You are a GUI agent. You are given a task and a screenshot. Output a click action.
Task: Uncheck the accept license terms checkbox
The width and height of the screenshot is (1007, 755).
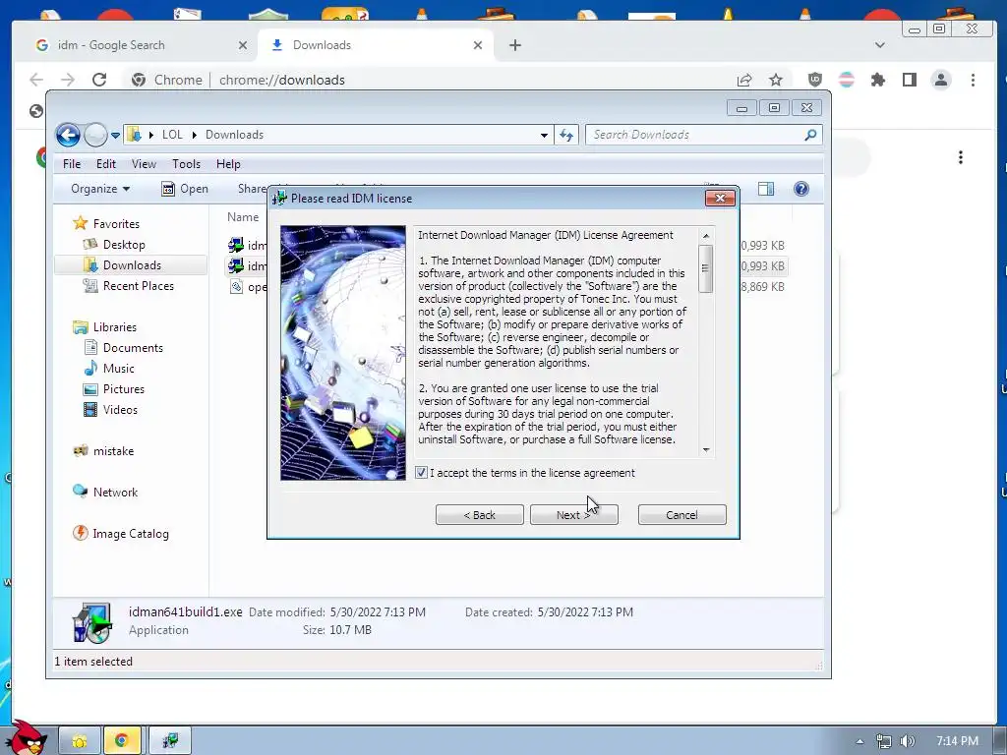(421, 473)
